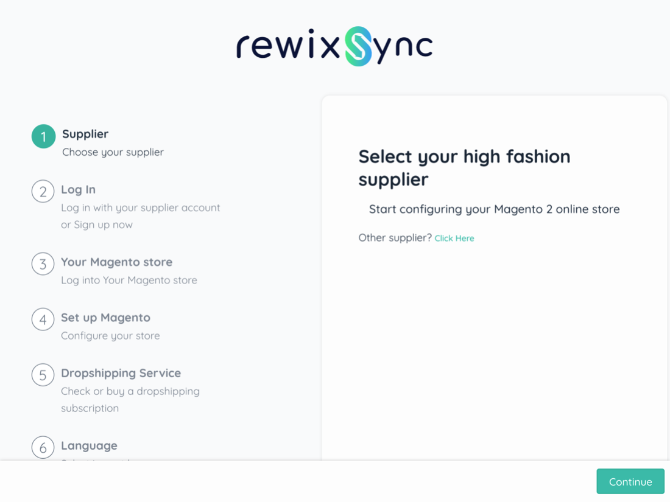
Task: Select the step 1 circle icon
Action: pyautogui.click(x=43, y=136)
